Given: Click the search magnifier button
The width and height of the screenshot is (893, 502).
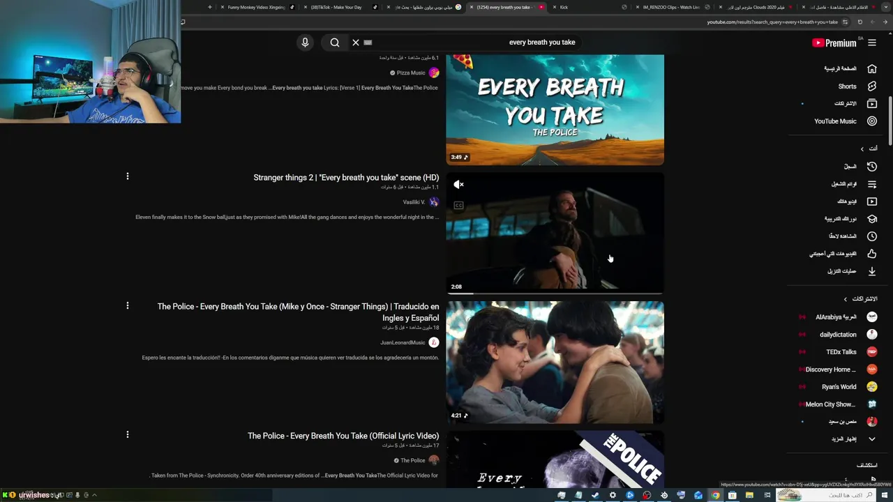Looking at the screenshot, I should tap(335, 43).
